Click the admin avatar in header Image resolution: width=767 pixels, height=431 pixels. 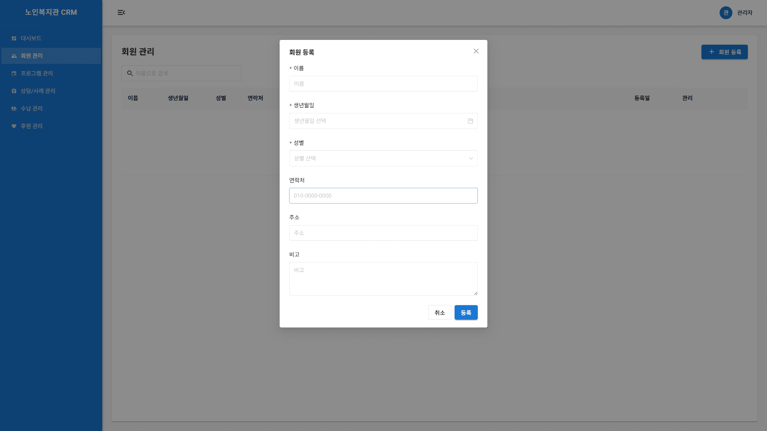tap(725, 13)
